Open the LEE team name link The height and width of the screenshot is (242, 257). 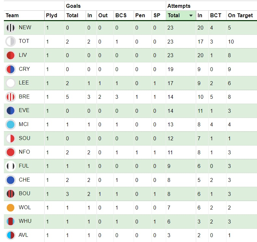[24, 83]
